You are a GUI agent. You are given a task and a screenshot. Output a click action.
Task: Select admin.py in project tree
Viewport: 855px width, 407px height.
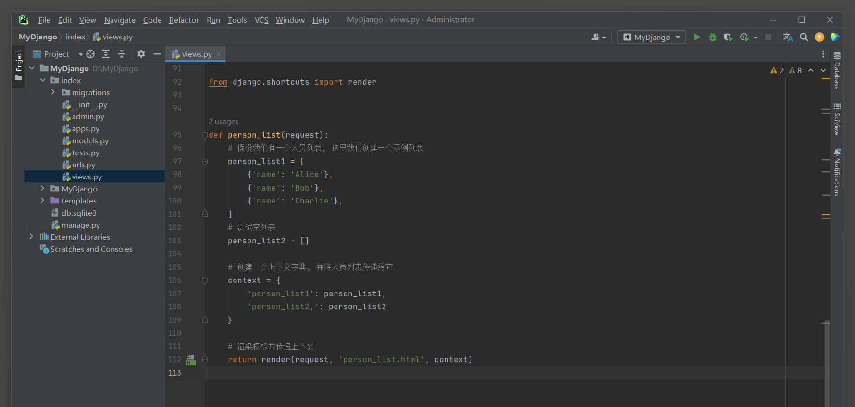coord(88,116)
